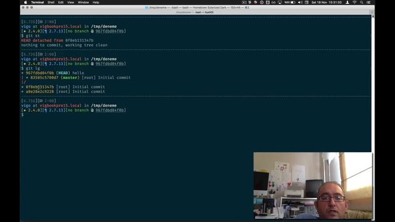Image resolution: width=395 pixels, height=222 pixels.
Task: Click 'nothing to commit, working tree clean' line
Action: 64,45
